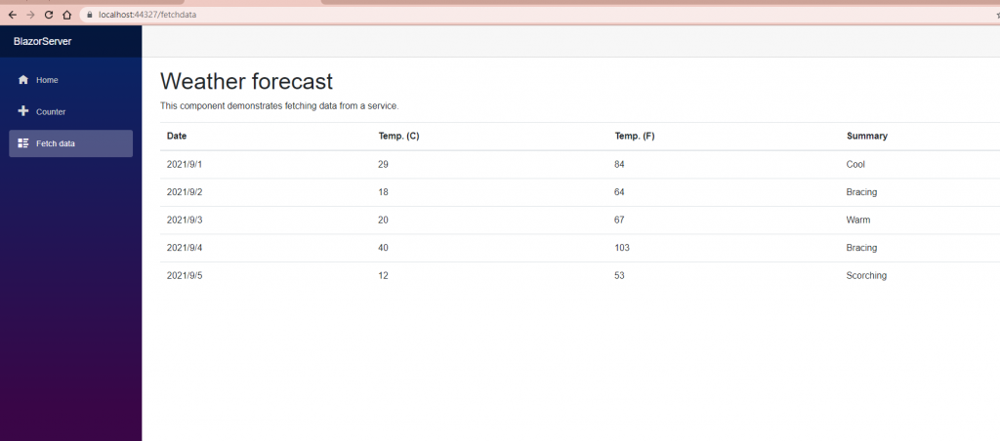Click the Date column header
The image size is (1000, 441).
click(177, 136)
